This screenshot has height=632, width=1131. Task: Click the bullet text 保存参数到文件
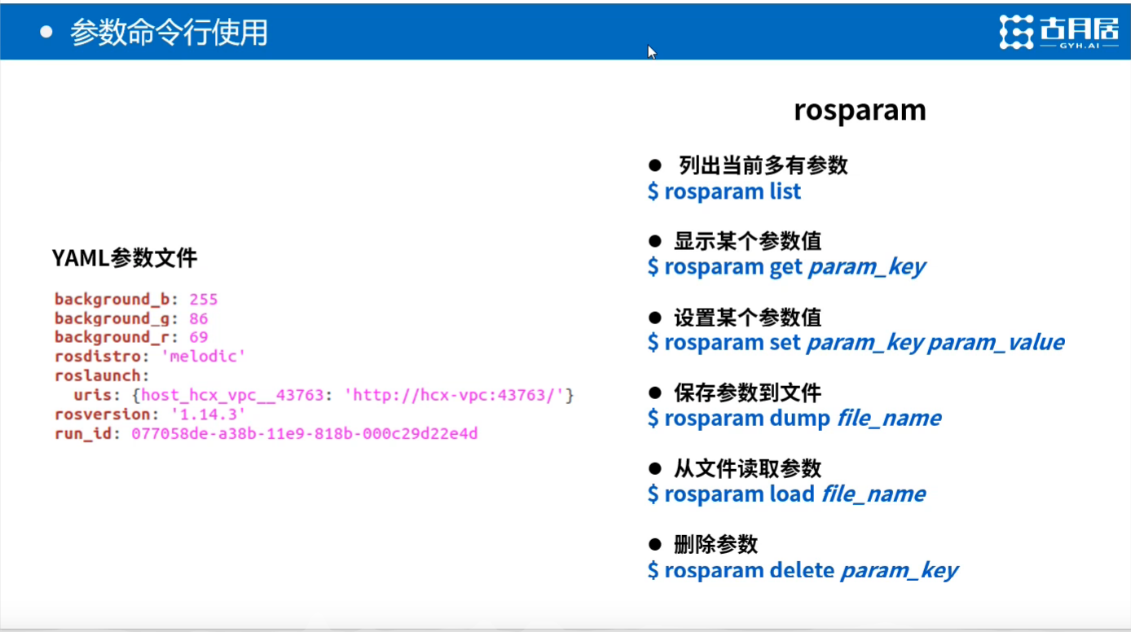tap(748, 393)
